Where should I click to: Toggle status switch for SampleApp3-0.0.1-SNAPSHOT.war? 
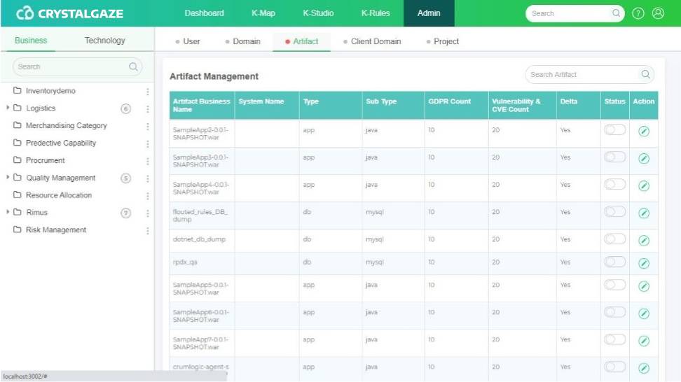pos(614,157)
